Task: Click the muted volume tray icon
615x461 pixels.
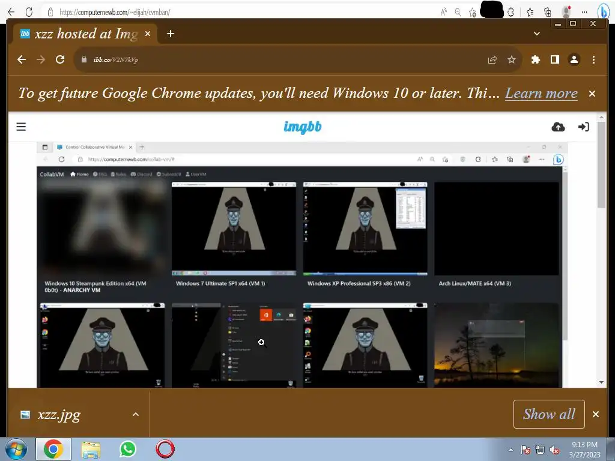Action: 554,450
